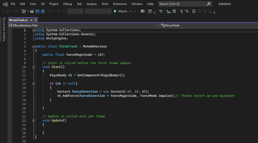Click the redo arrow icon
The image size is (258, 143).
(59, 11)
